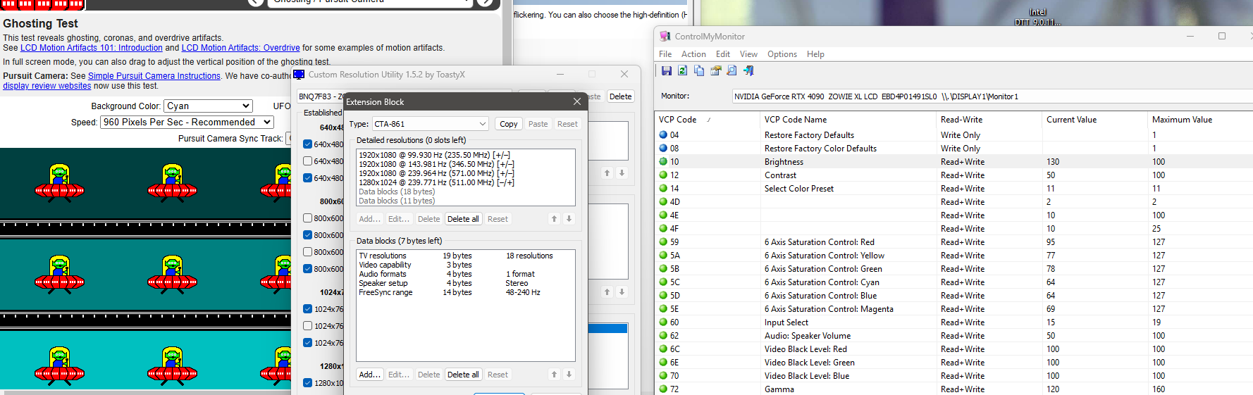Click green icon of VCP code 4D
Viewport: 1253px width, 395px height.
click(x=663, y=201)
